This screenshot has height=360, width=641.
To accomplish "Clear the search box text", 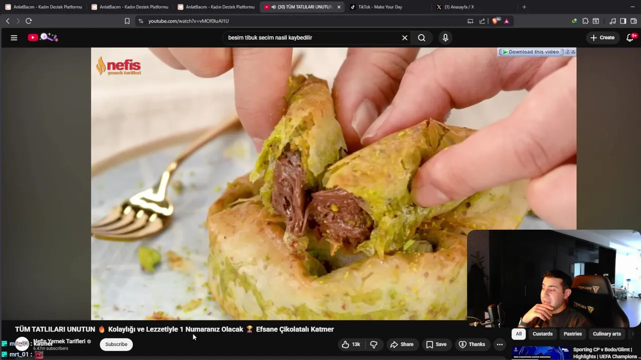I will click(405, 37).
